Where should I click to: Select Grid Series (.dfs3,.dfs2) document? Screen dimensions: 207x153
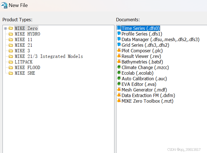[145, 45]
